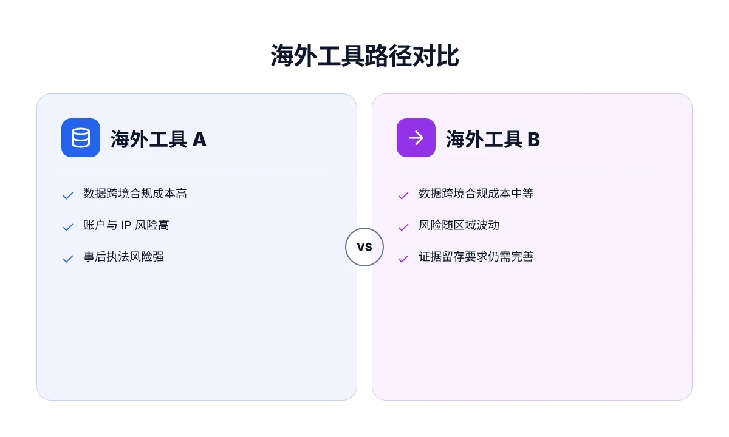Click the checkmark beside 数据跨境合规成本高

[x=68, y=195]
